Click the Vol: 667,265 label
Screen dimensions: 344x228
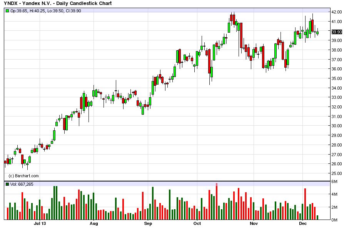click(x=22, y=185)
